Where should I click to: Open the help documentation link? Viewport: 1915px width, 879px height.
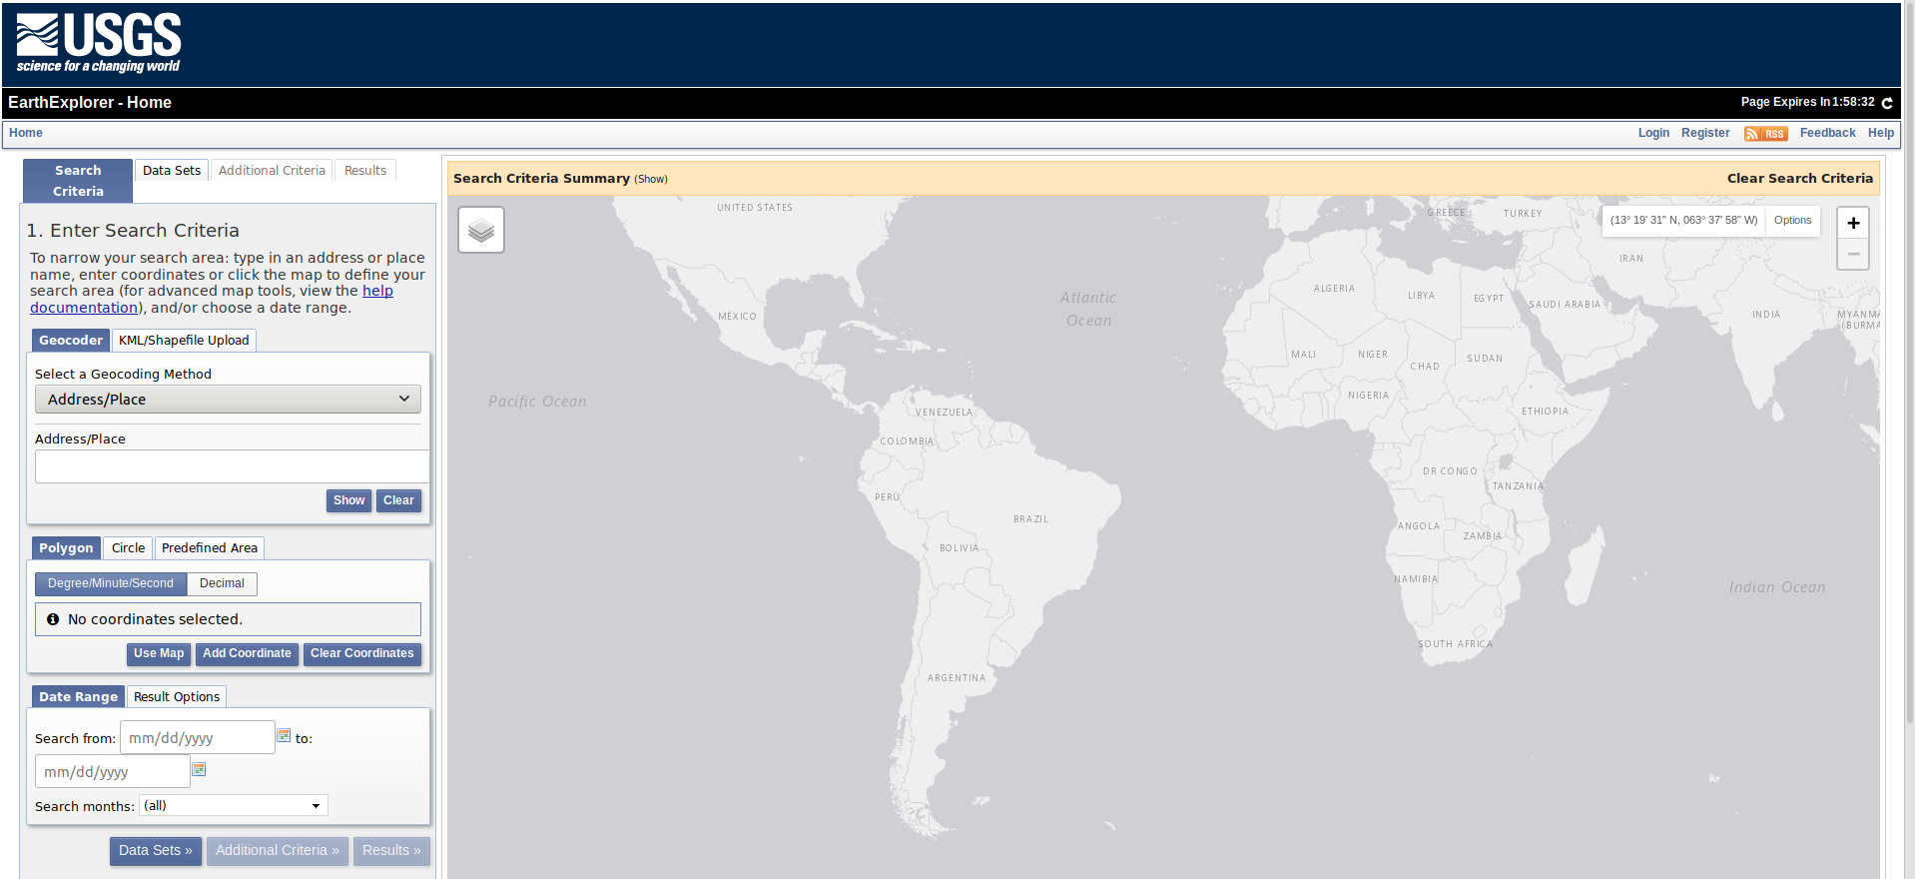pos(377,291)
